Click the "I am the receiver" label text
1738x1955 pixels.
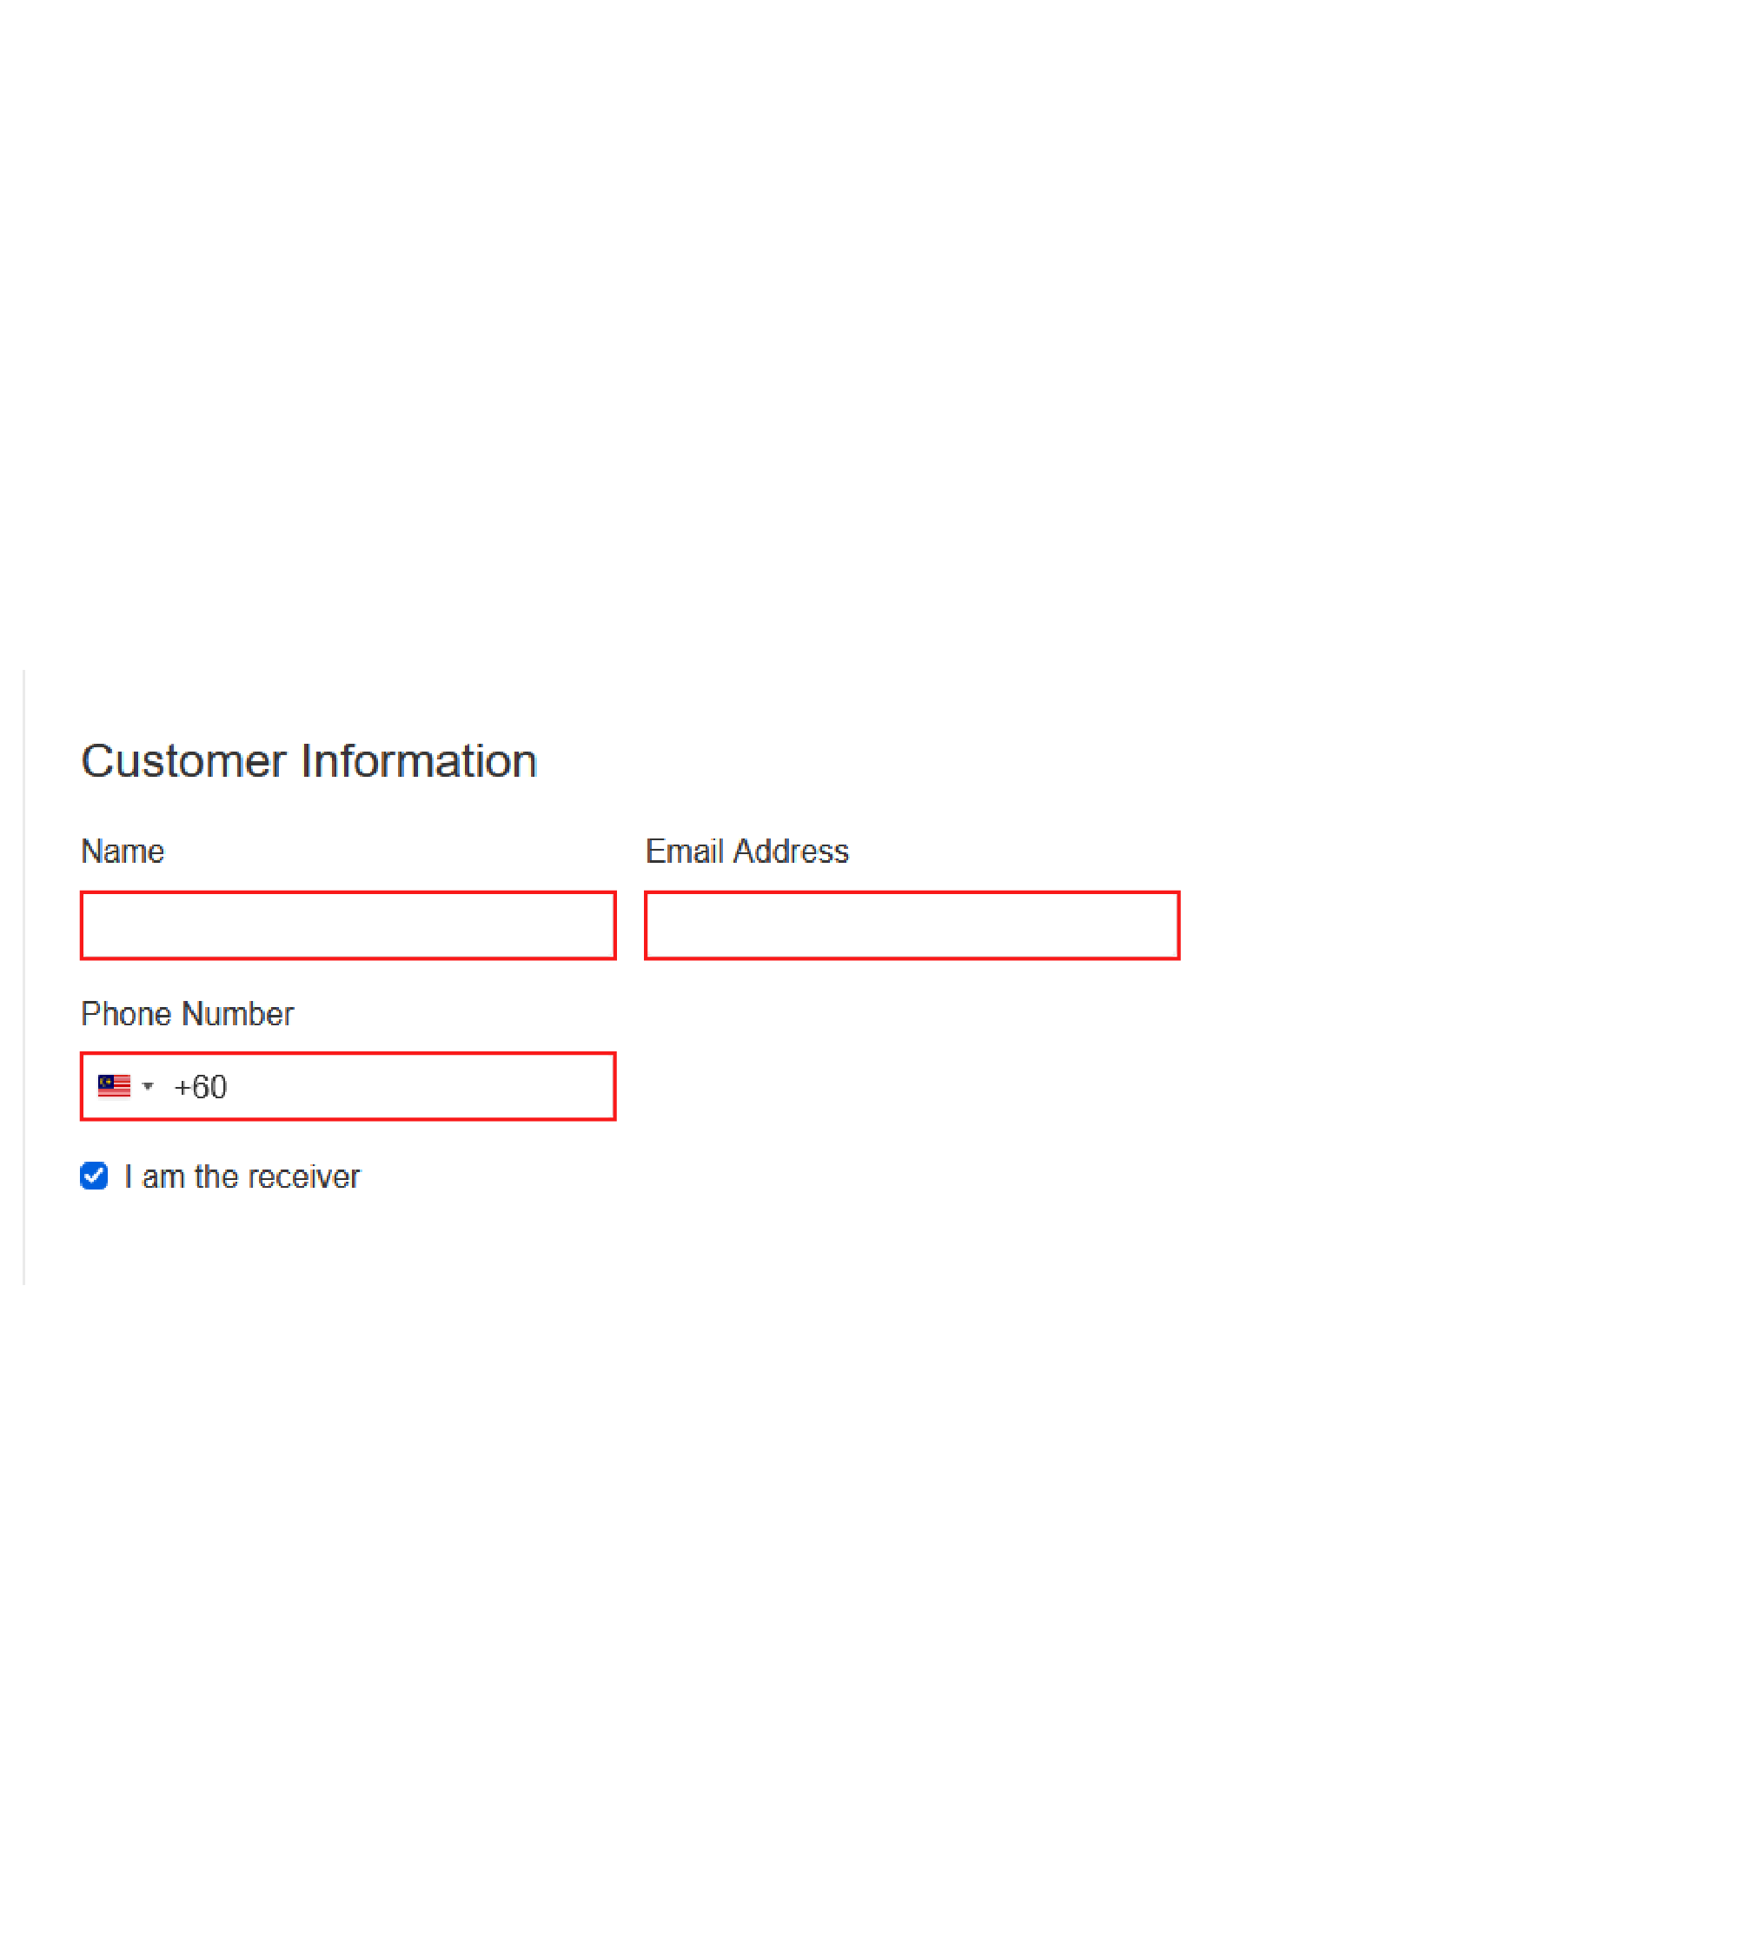pos(242,1176)
